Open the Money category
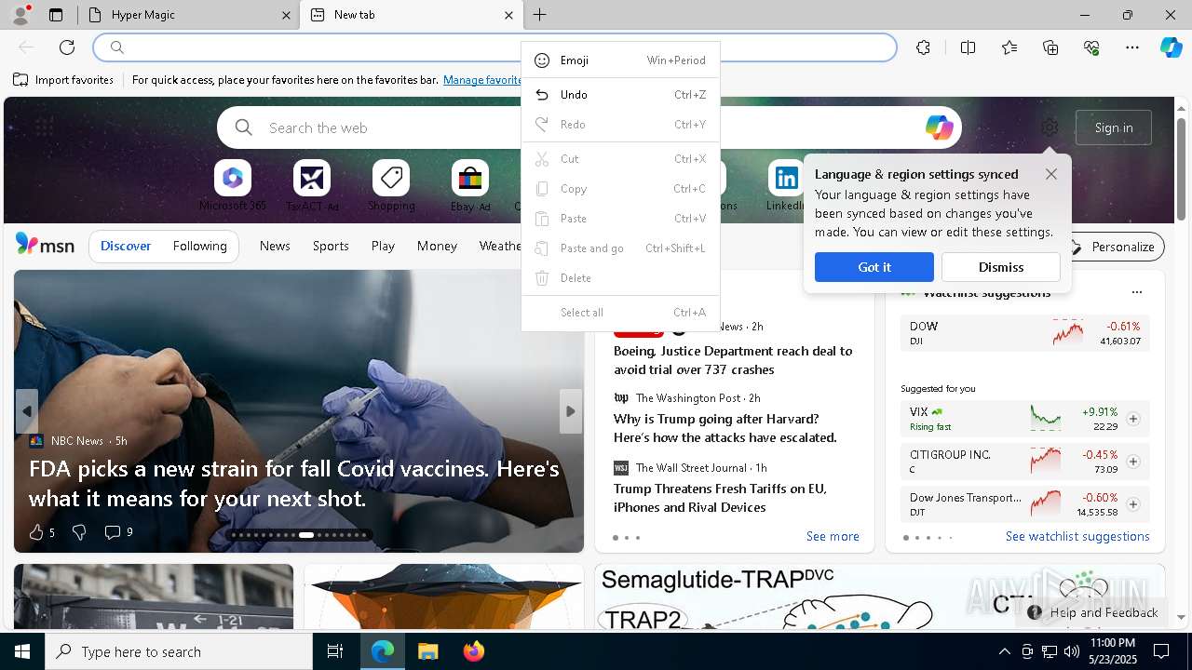Screen dimensions: 1192x670 (x=437, y=246)
